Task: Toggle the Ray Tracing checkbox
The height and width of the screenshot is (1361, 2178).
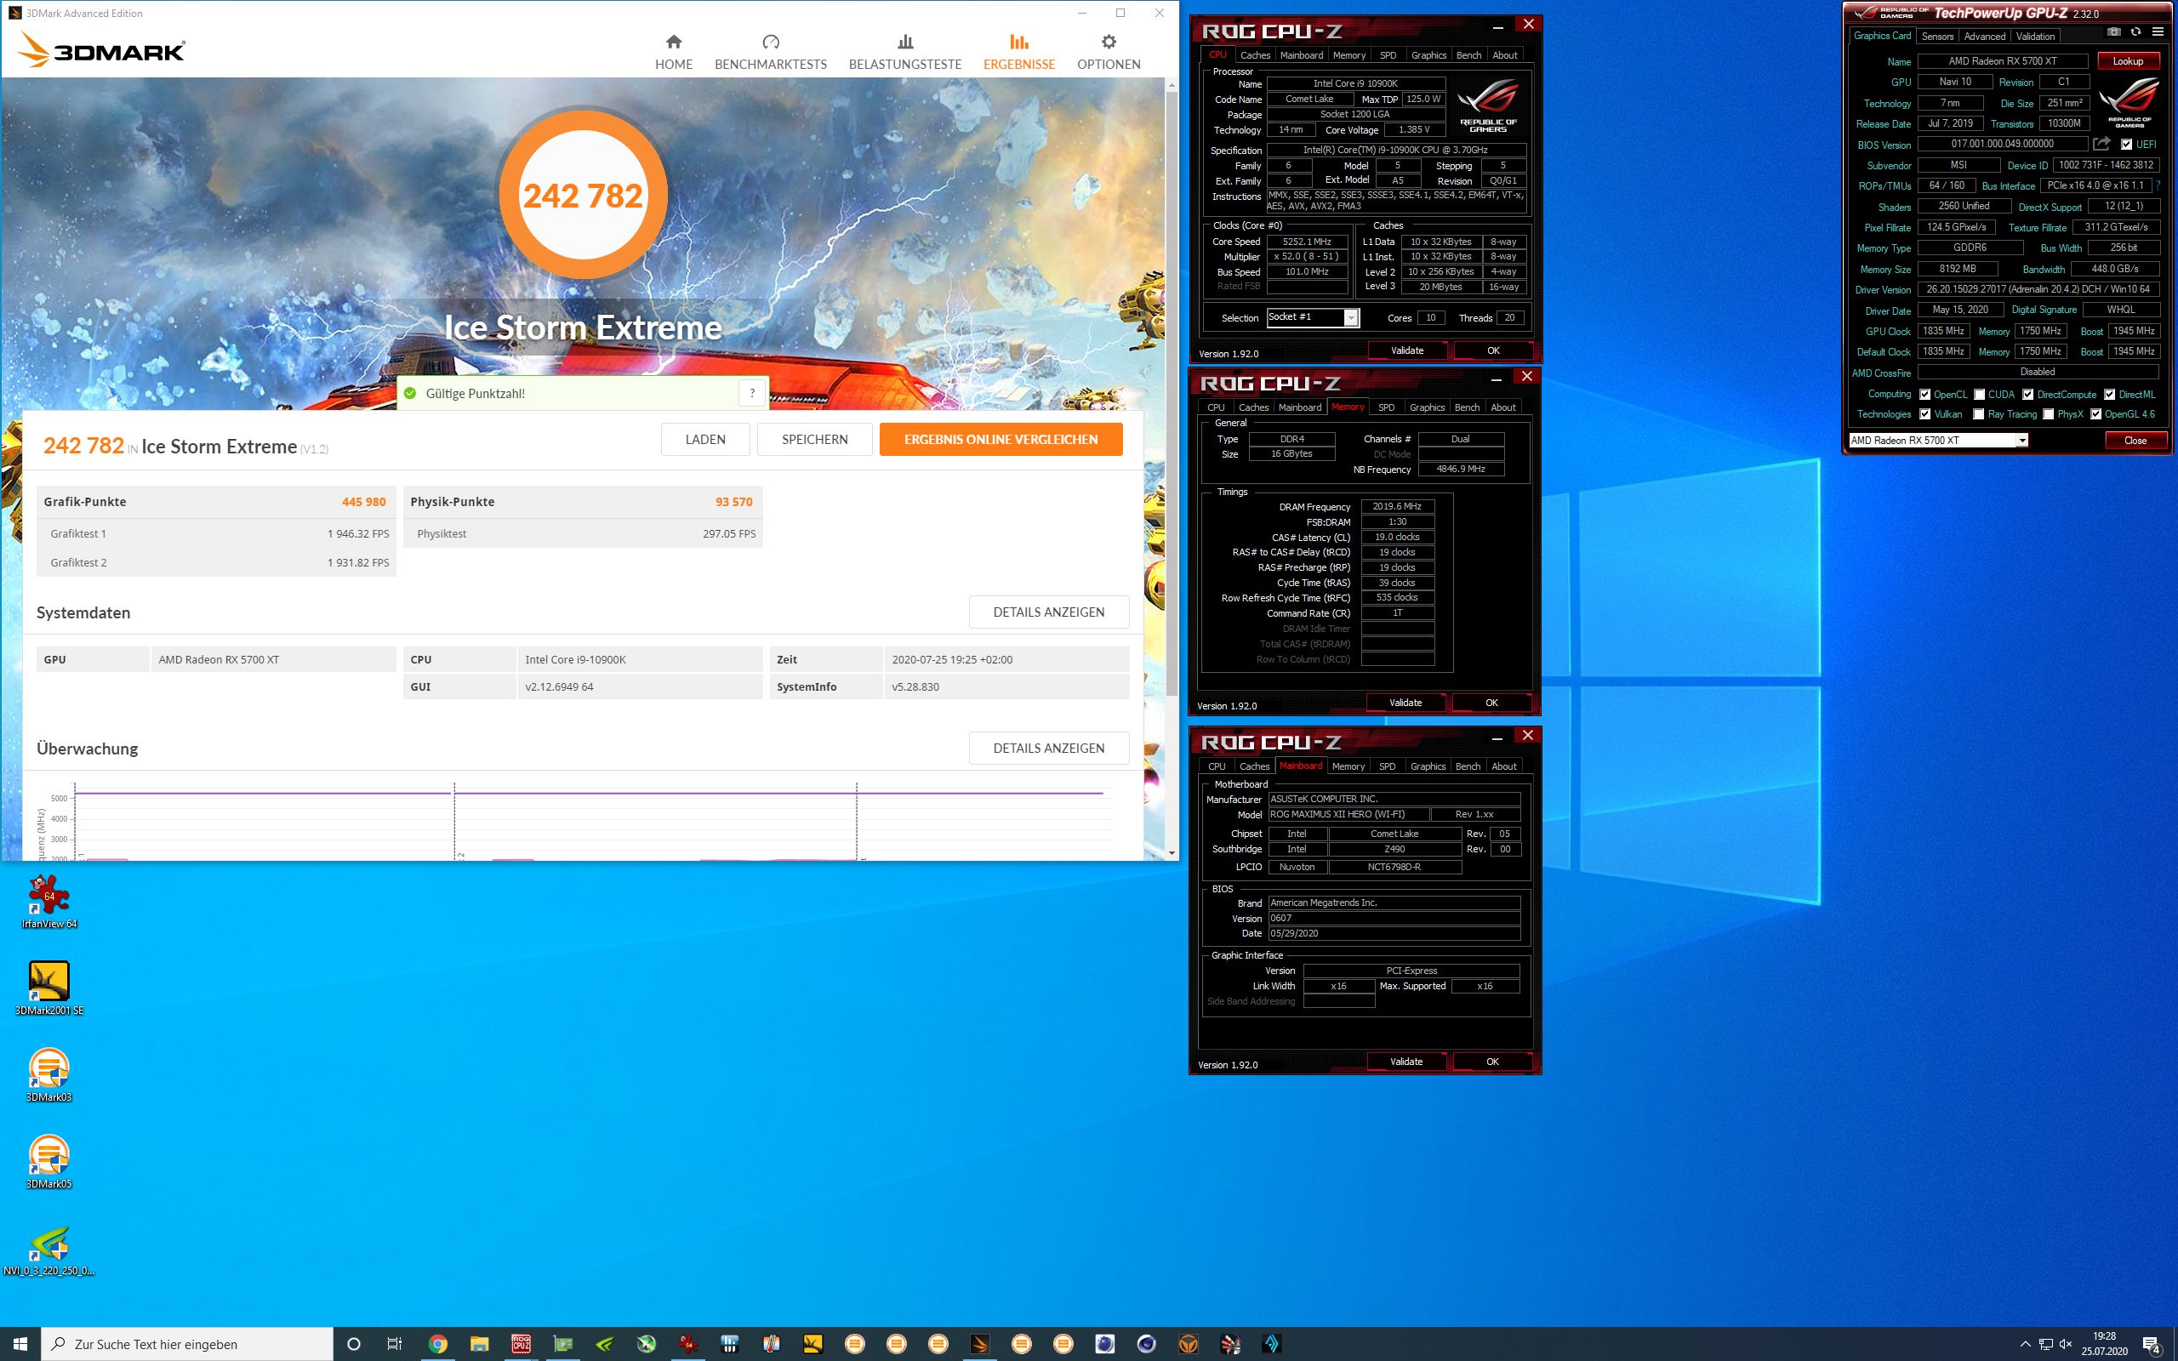Action: click(x=1979, y=414)
